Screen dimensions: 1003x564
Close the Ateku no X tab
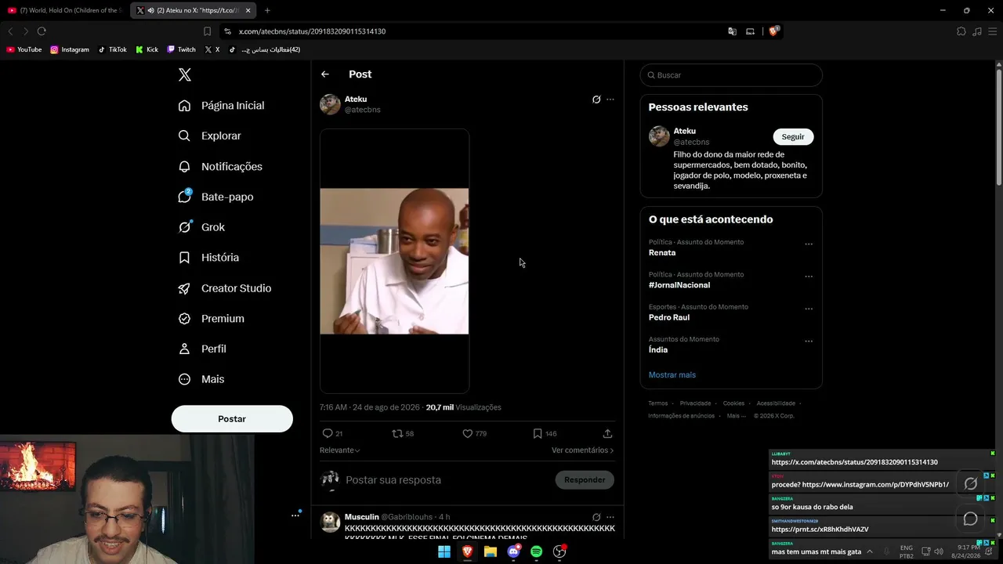tap(248, 10)
